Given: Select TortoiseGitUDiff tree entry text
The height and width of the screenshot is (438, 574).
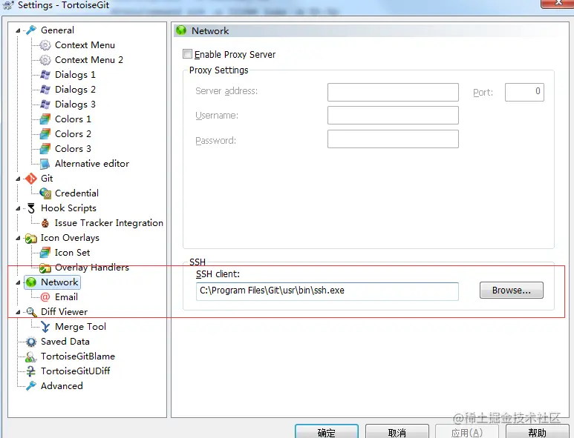Looking at the screenshot, I should pos(76,371).
